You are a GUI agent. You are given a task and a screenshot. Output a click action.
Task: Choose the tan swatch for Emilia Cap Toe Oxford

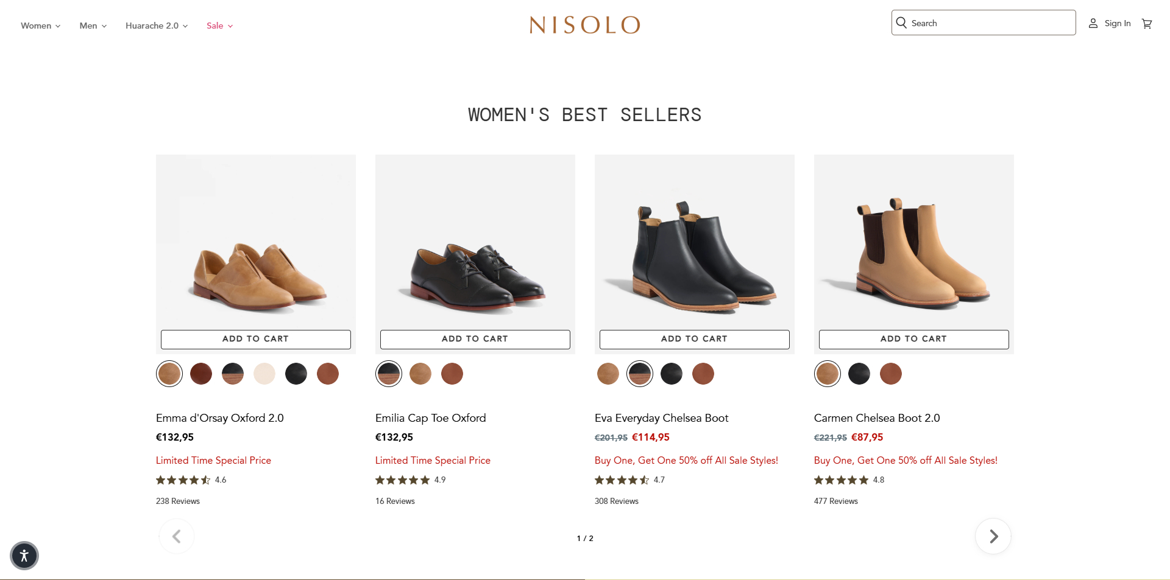pyautogui.click(x=420, y=374)
